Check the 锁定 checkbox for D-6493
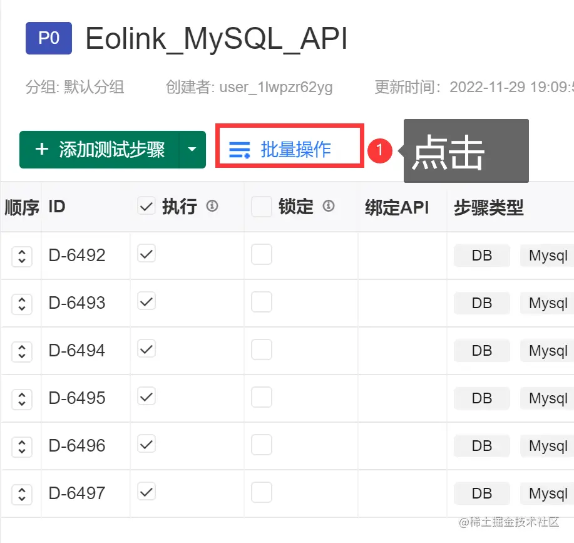The height and width of the screenshot is (543, 574). coord(262,302)
